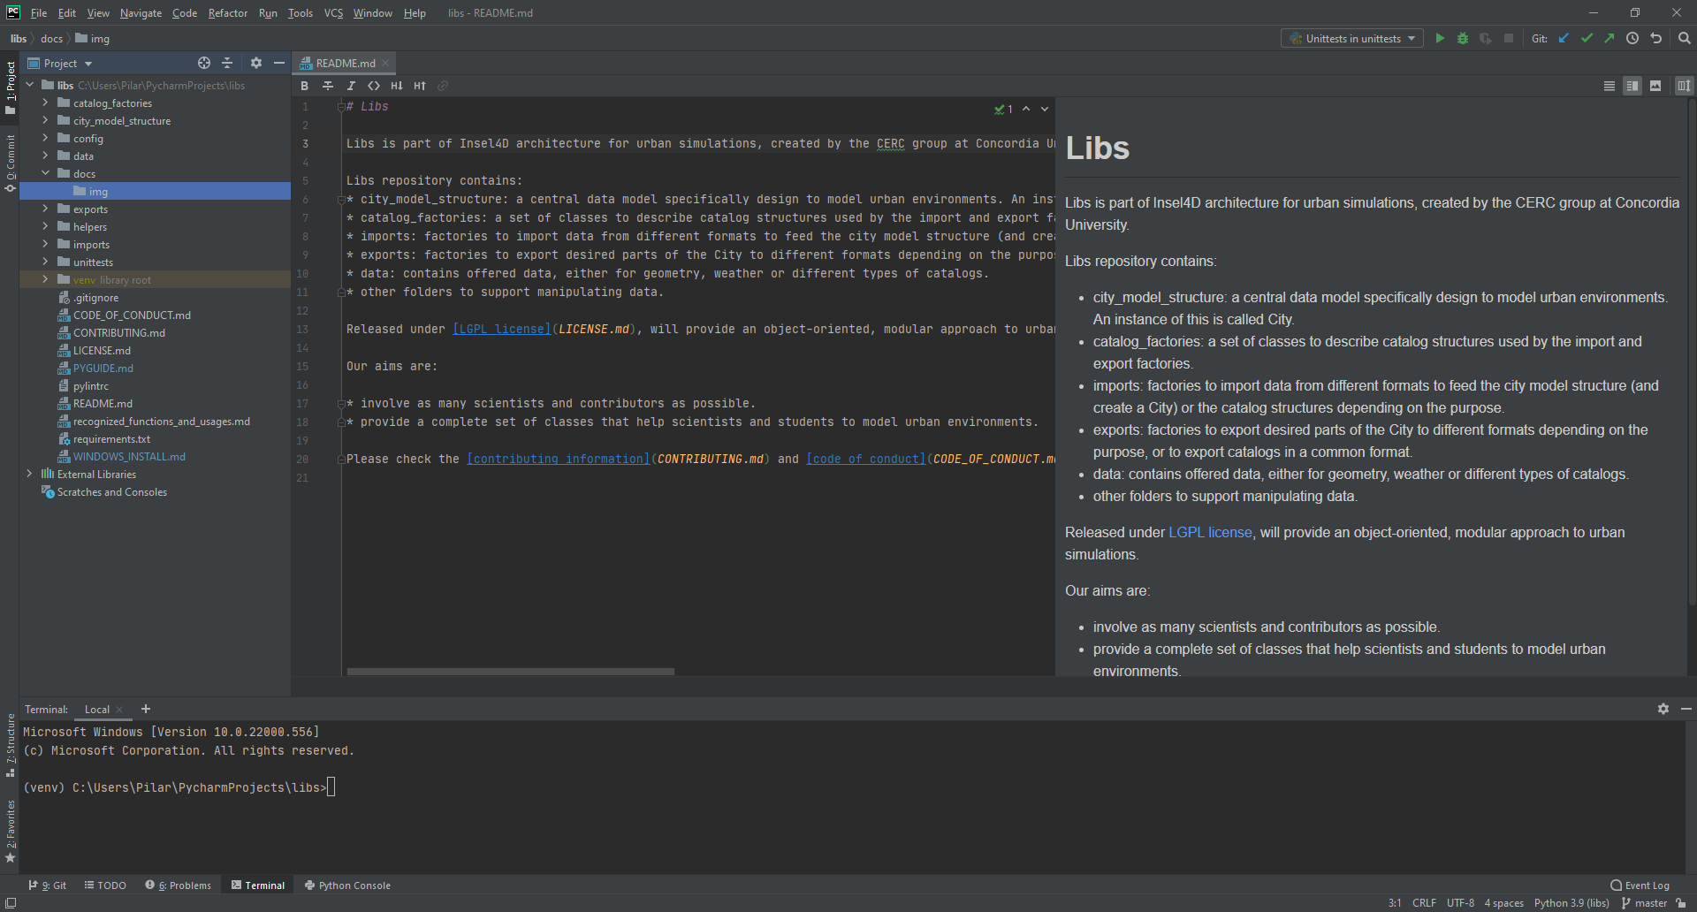Viewport: 1697px width, 912px height.
Task: Open terminal settings gear
Action: [x=1663, y=709]
